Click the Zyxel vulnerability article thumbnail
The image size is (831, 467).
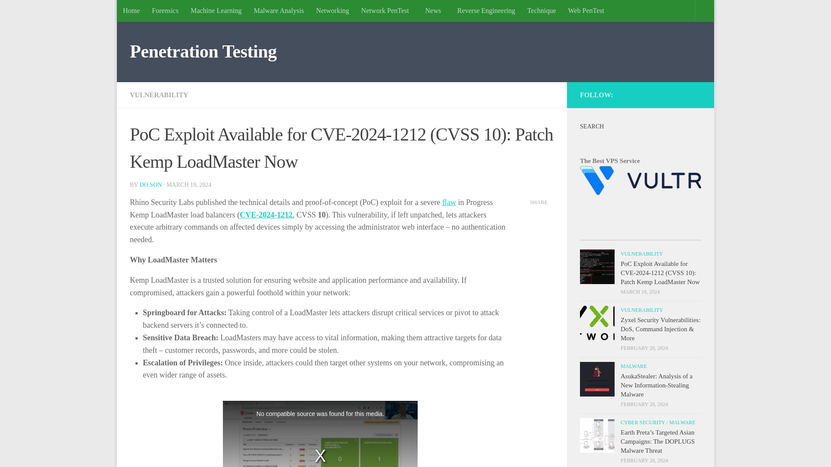pos(597,323)
